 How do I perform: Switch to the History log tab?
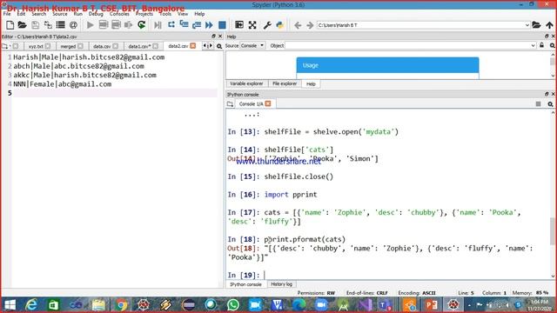click(x=281, y=284)
